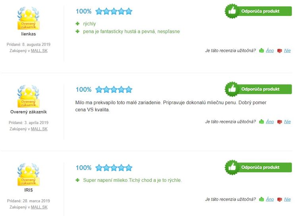Image resolution: width=298 pixels, height=216 pixels.
Task: Mark lienkas review helpful with Áno
Action: 270,51
